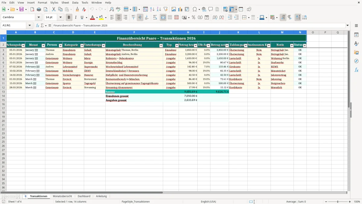This screenshot has height=204, width=362.
Task: Apply yellow background color swatch
Action: 102,18
